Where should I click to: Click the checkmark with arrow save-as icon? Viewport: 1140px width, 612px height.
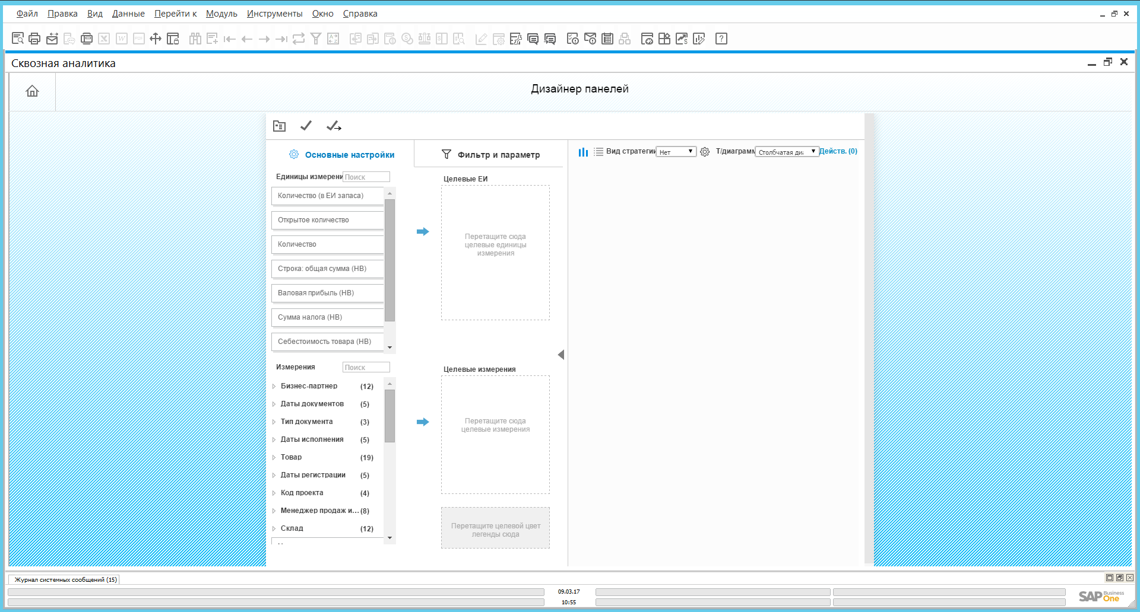pos(334,126)
